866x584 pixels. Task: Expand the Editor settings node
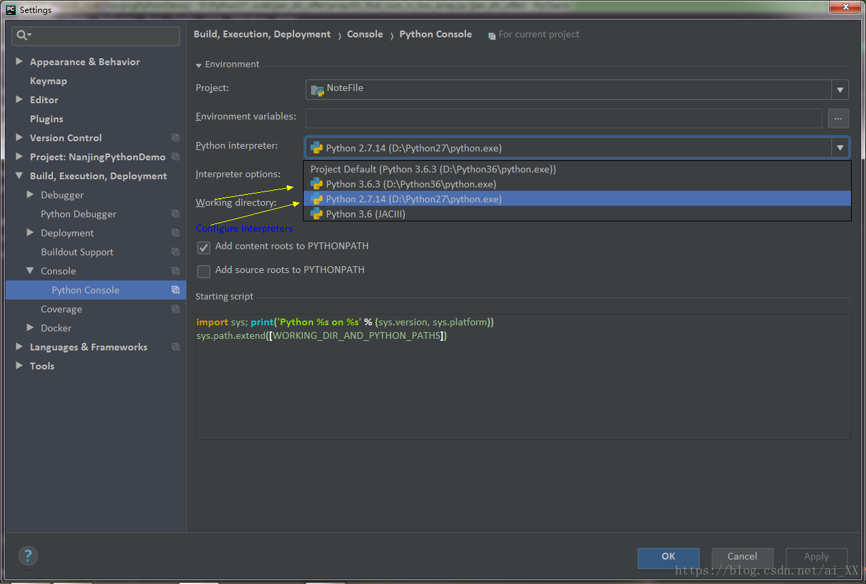pyautogui.click(x=20, y=99)
